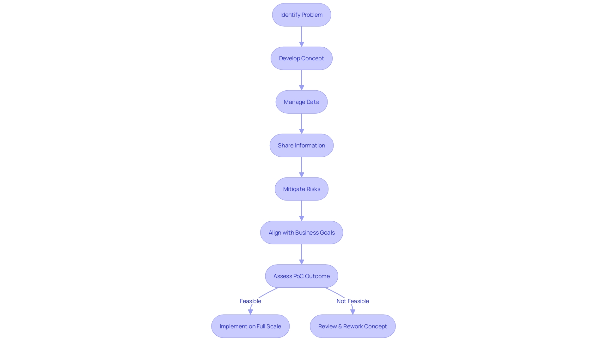Click the Share Information node
The width and height of the screenshot is (607, 341).
pyautogui.click(x=301, y=145)
